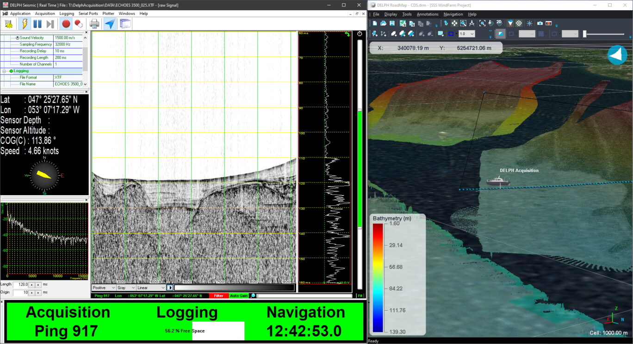Click the Navigation 12:42:53.0 status panel
This screenshot has height=344, width=633.
(306, 321)
